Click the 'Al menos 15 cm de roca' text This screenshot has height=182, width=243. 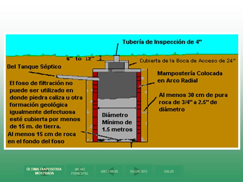(42, 138)
